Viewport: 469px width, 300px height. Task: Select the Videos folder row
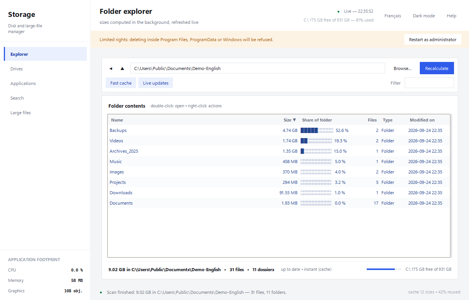(x=279, y=141)
